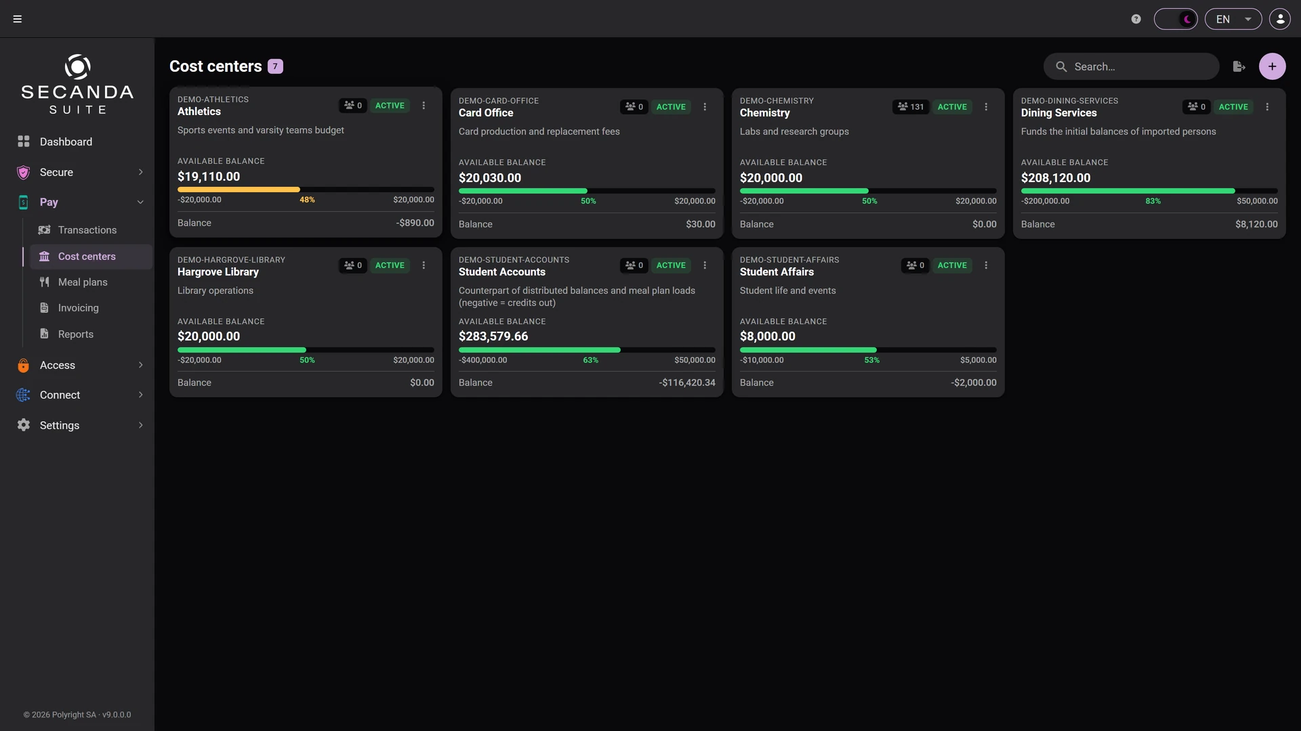Expand the Secure menu chevron

140,172
